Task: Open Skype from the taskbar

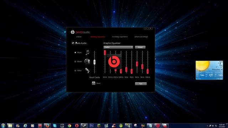Action: tap(55, 126)
